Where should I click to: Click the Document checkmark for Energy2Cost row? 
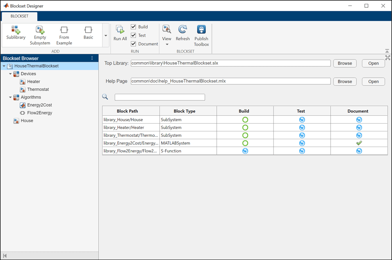pyautogui.click(x=359, y=143)
